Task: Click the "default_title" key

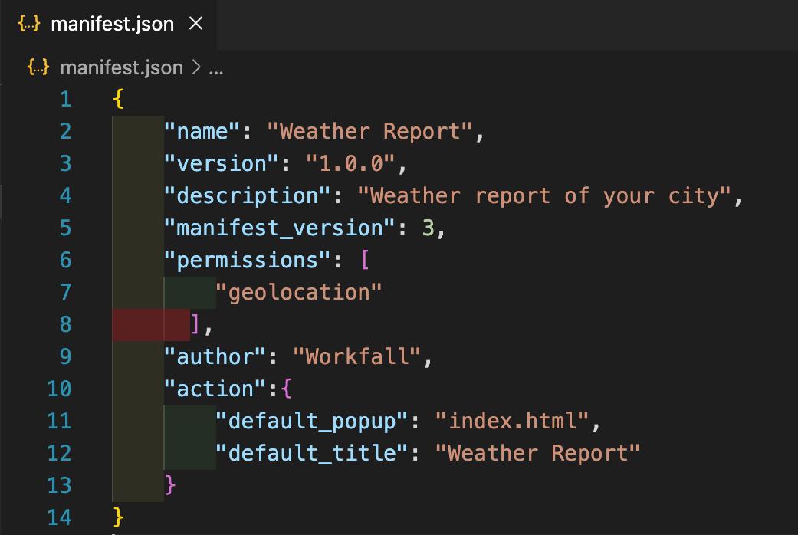Action: [x=311, y=453]
